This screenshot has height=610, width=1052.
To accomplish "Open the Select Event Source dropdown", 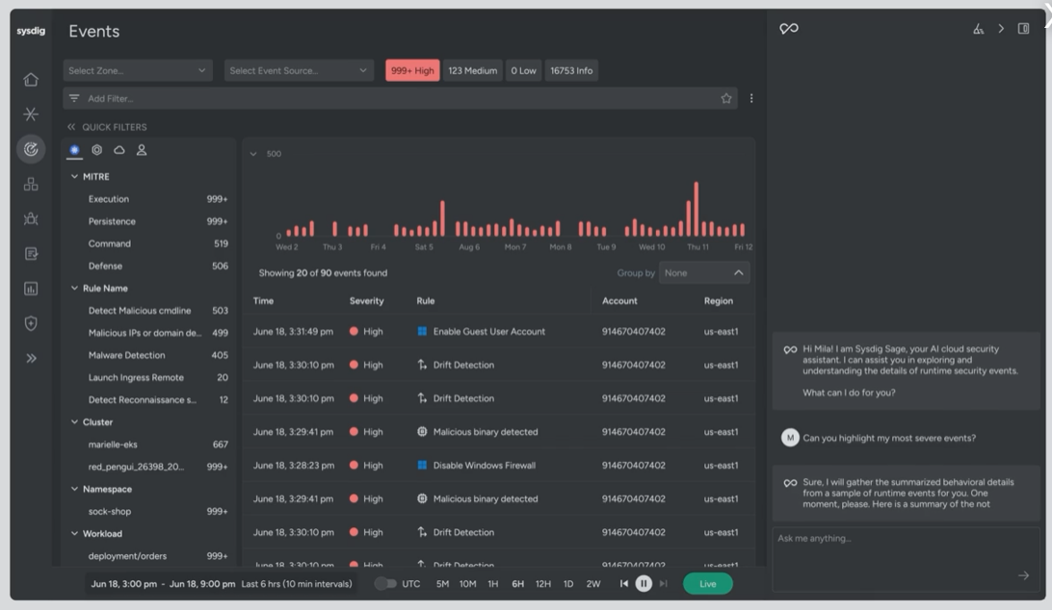I will [299, 70].
